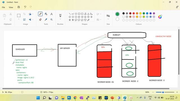Image resolution: width=180 pixels, height=101 pixels.
Task: Pick the Heart shape
Action: pos(85,20)
